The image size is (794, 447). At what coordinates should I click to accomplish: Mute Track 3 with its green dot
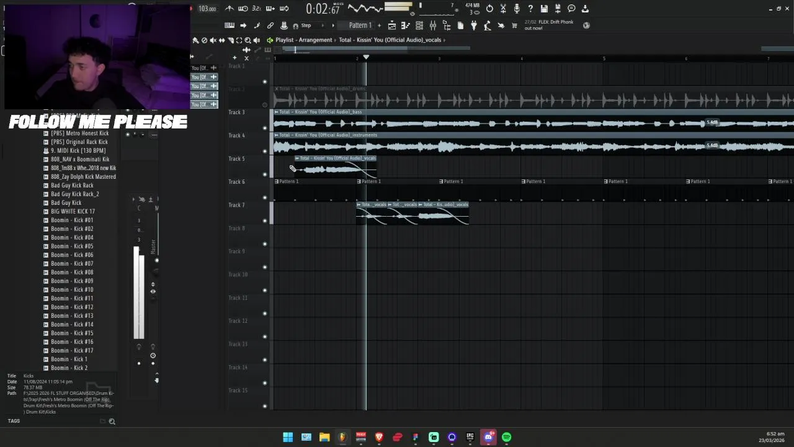pyautogui.click(x=265, y=128)
